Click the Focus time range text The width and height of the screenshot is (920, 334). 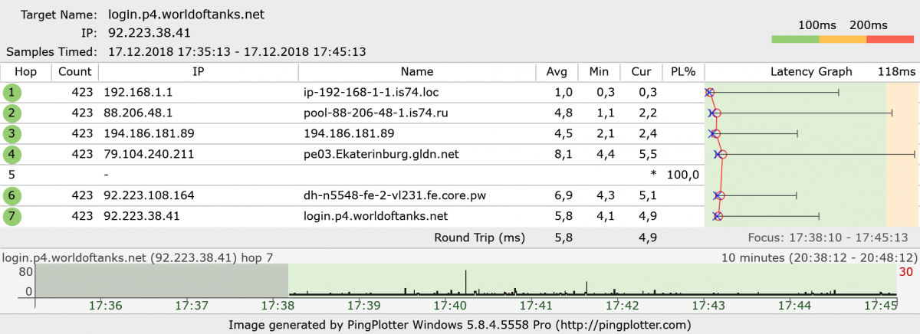829,237
